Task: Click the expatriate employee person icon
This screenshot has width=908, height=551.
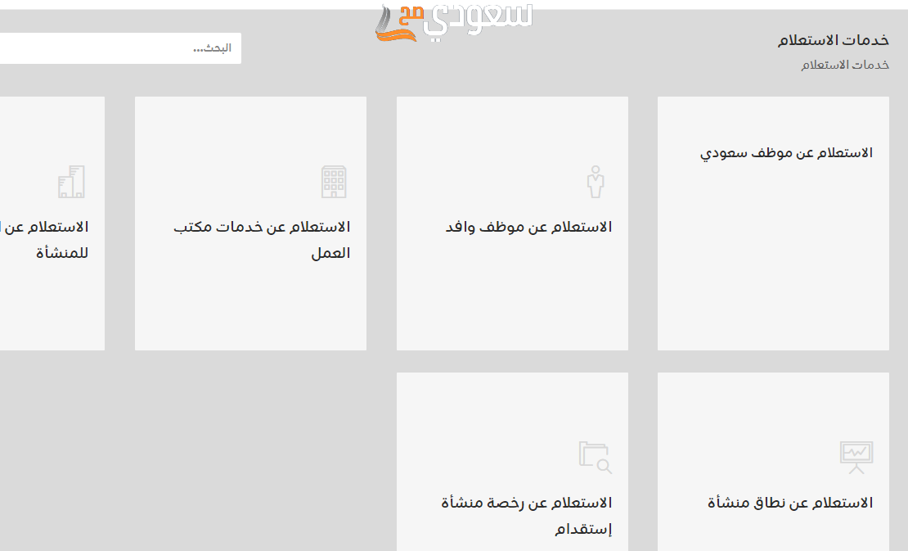Action: click(x=596, y=182)
